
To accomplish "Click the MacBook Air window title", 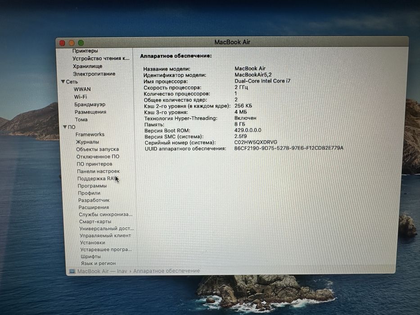I will pos(232,42).
